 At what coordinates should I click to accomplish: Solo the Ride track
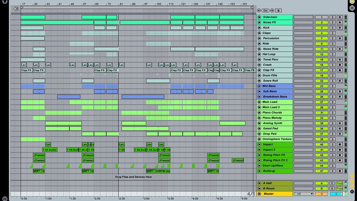[x=332, y=44]
